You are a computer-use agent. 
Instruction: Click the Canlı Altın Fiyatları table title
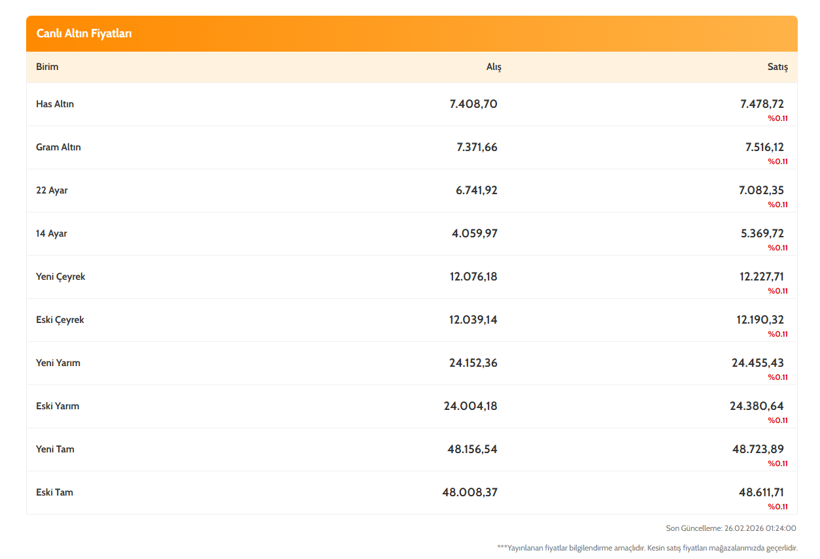point(84,33)
